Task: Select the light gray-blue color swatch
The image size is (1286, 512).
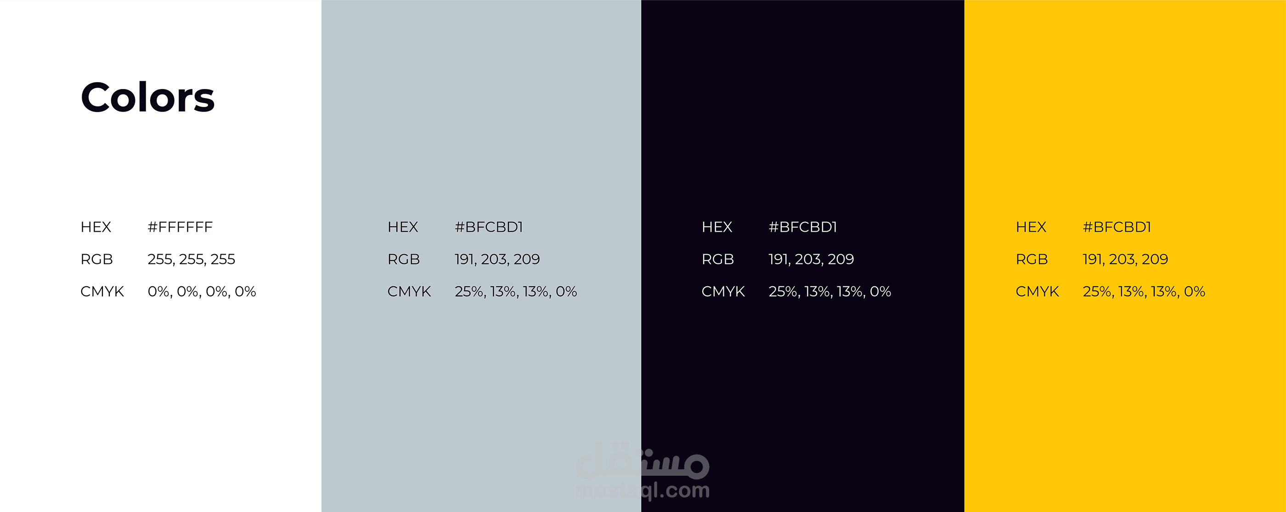Action: pos(481,256)
